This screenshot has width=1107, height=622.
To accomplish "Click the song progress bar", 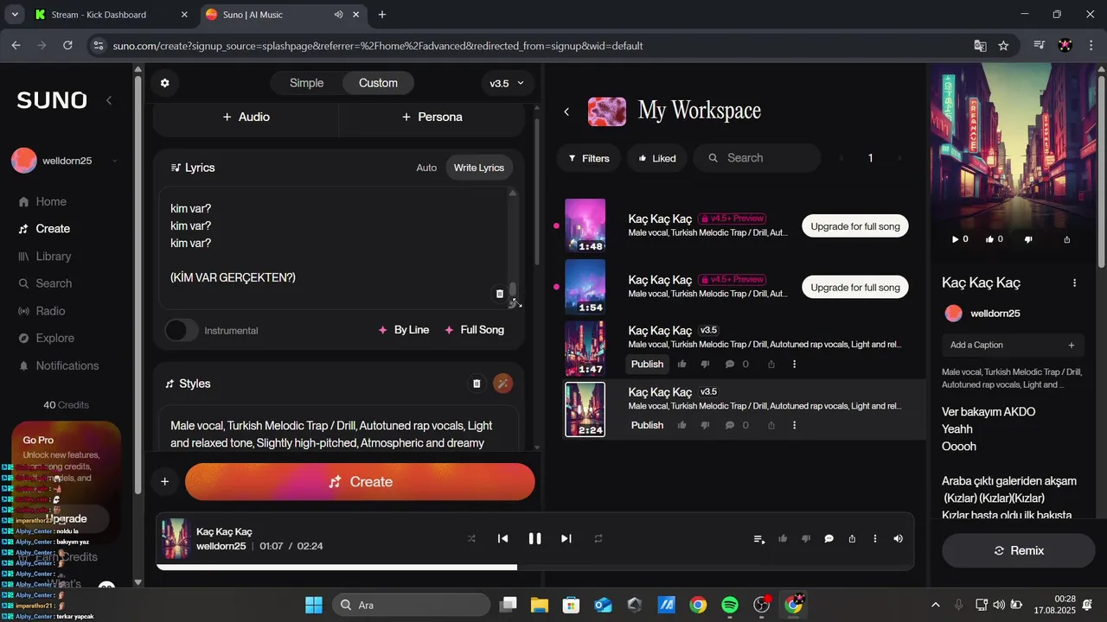I will pos(534,568).
